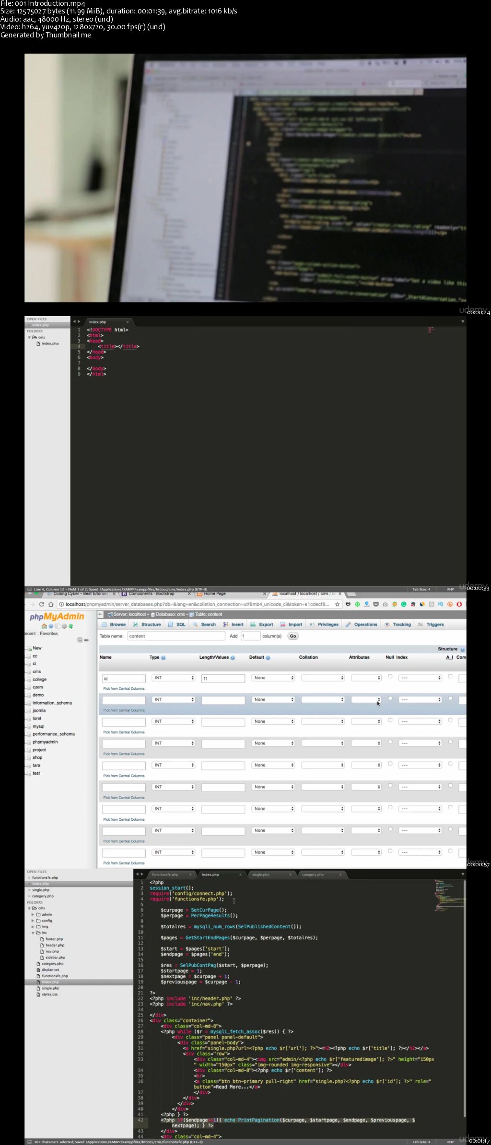This screenshot has height=1145, width=491.
Task: Open the Attributes dropdown under the mouse cursor
Action: (366, 699)
